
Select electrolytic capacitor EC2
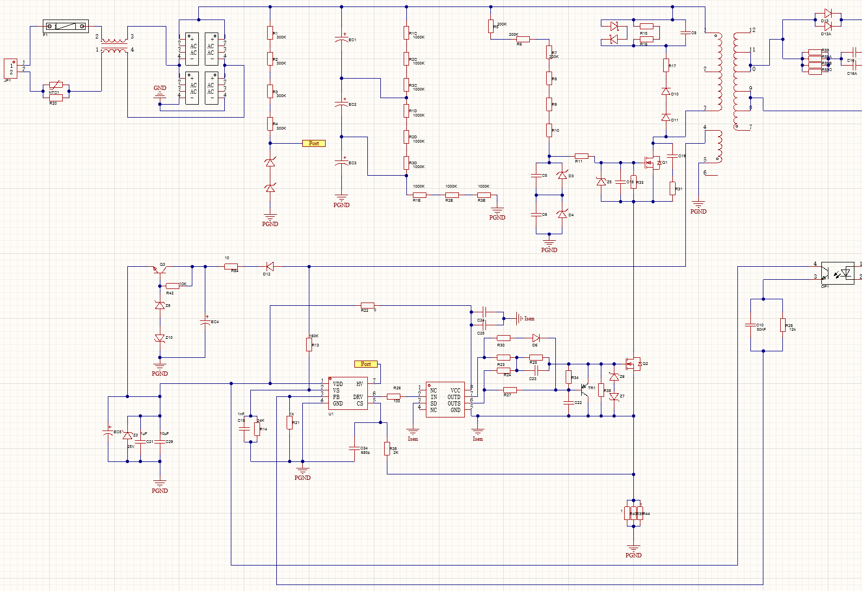tap(341, 104)
